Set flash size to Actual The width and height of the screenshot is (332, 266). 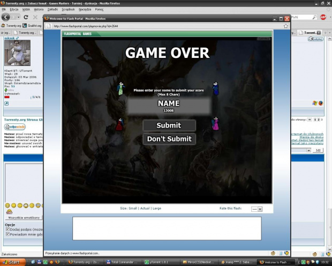[145, 208]
